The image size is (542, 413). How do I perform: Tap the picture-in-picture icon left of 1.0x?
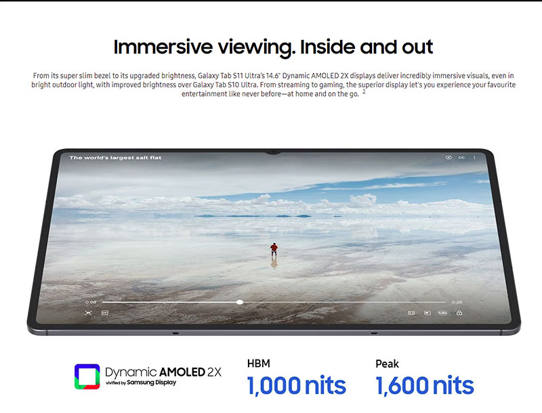pos(428,313)
